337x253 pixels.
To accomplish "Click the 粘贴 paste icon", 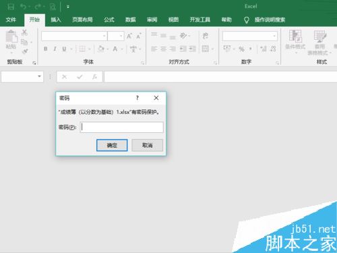I will click(11, 36).
